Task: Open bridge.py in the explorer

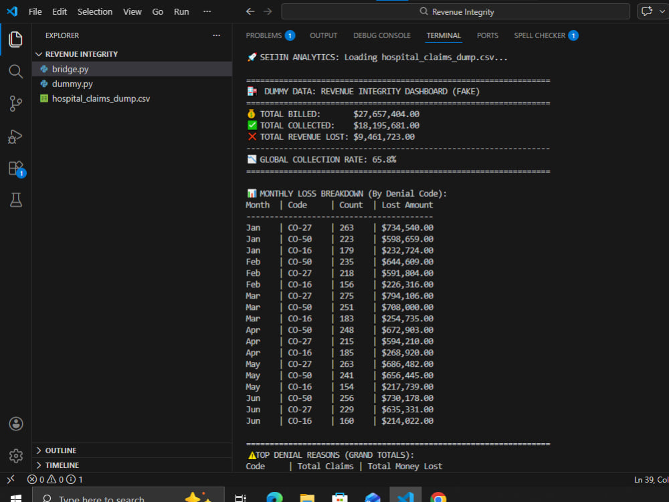Action: 132,69
